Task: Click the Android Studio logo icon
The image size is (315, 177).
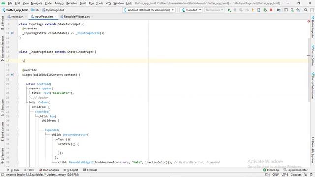Action: tap(3, 3)
